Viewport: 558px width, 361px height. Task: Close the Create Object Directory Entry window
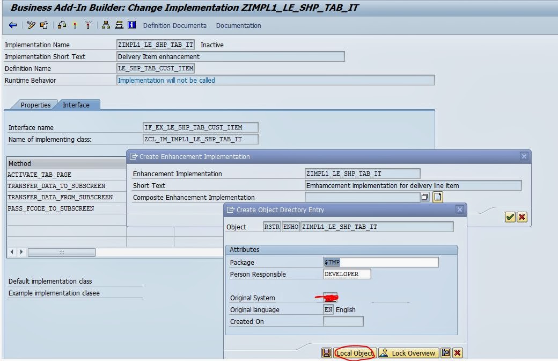click(x=459, y=210)
